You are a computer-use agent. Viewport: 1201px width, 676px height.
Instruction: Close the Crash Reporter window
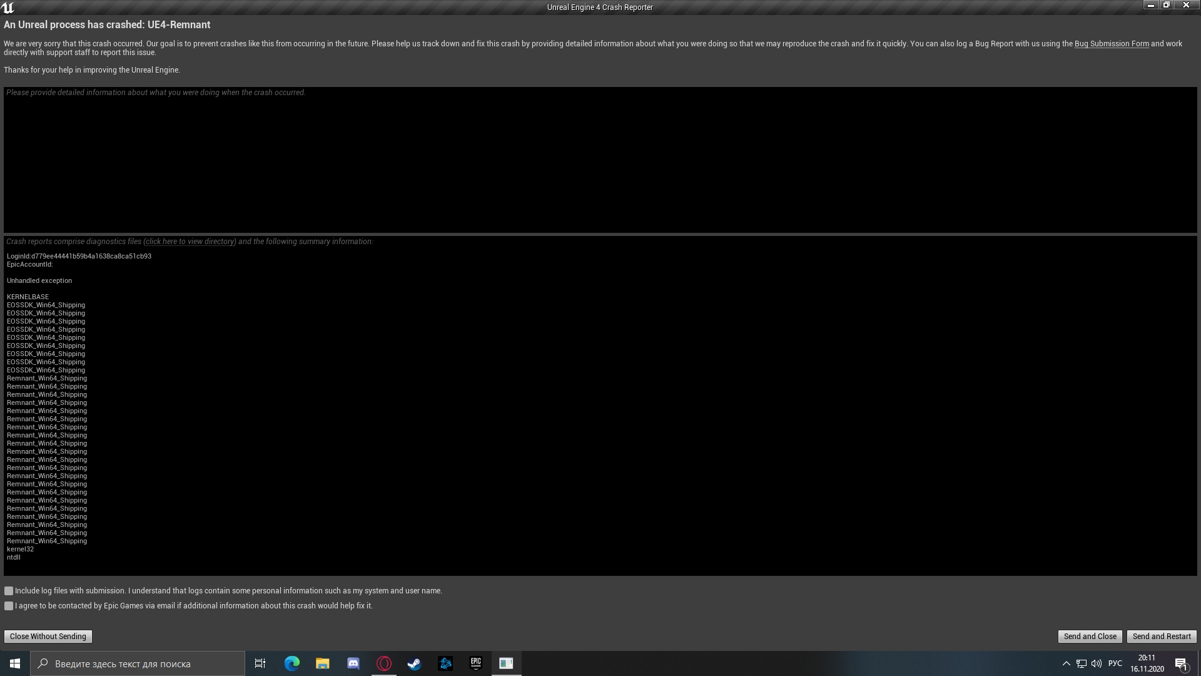1186,5
